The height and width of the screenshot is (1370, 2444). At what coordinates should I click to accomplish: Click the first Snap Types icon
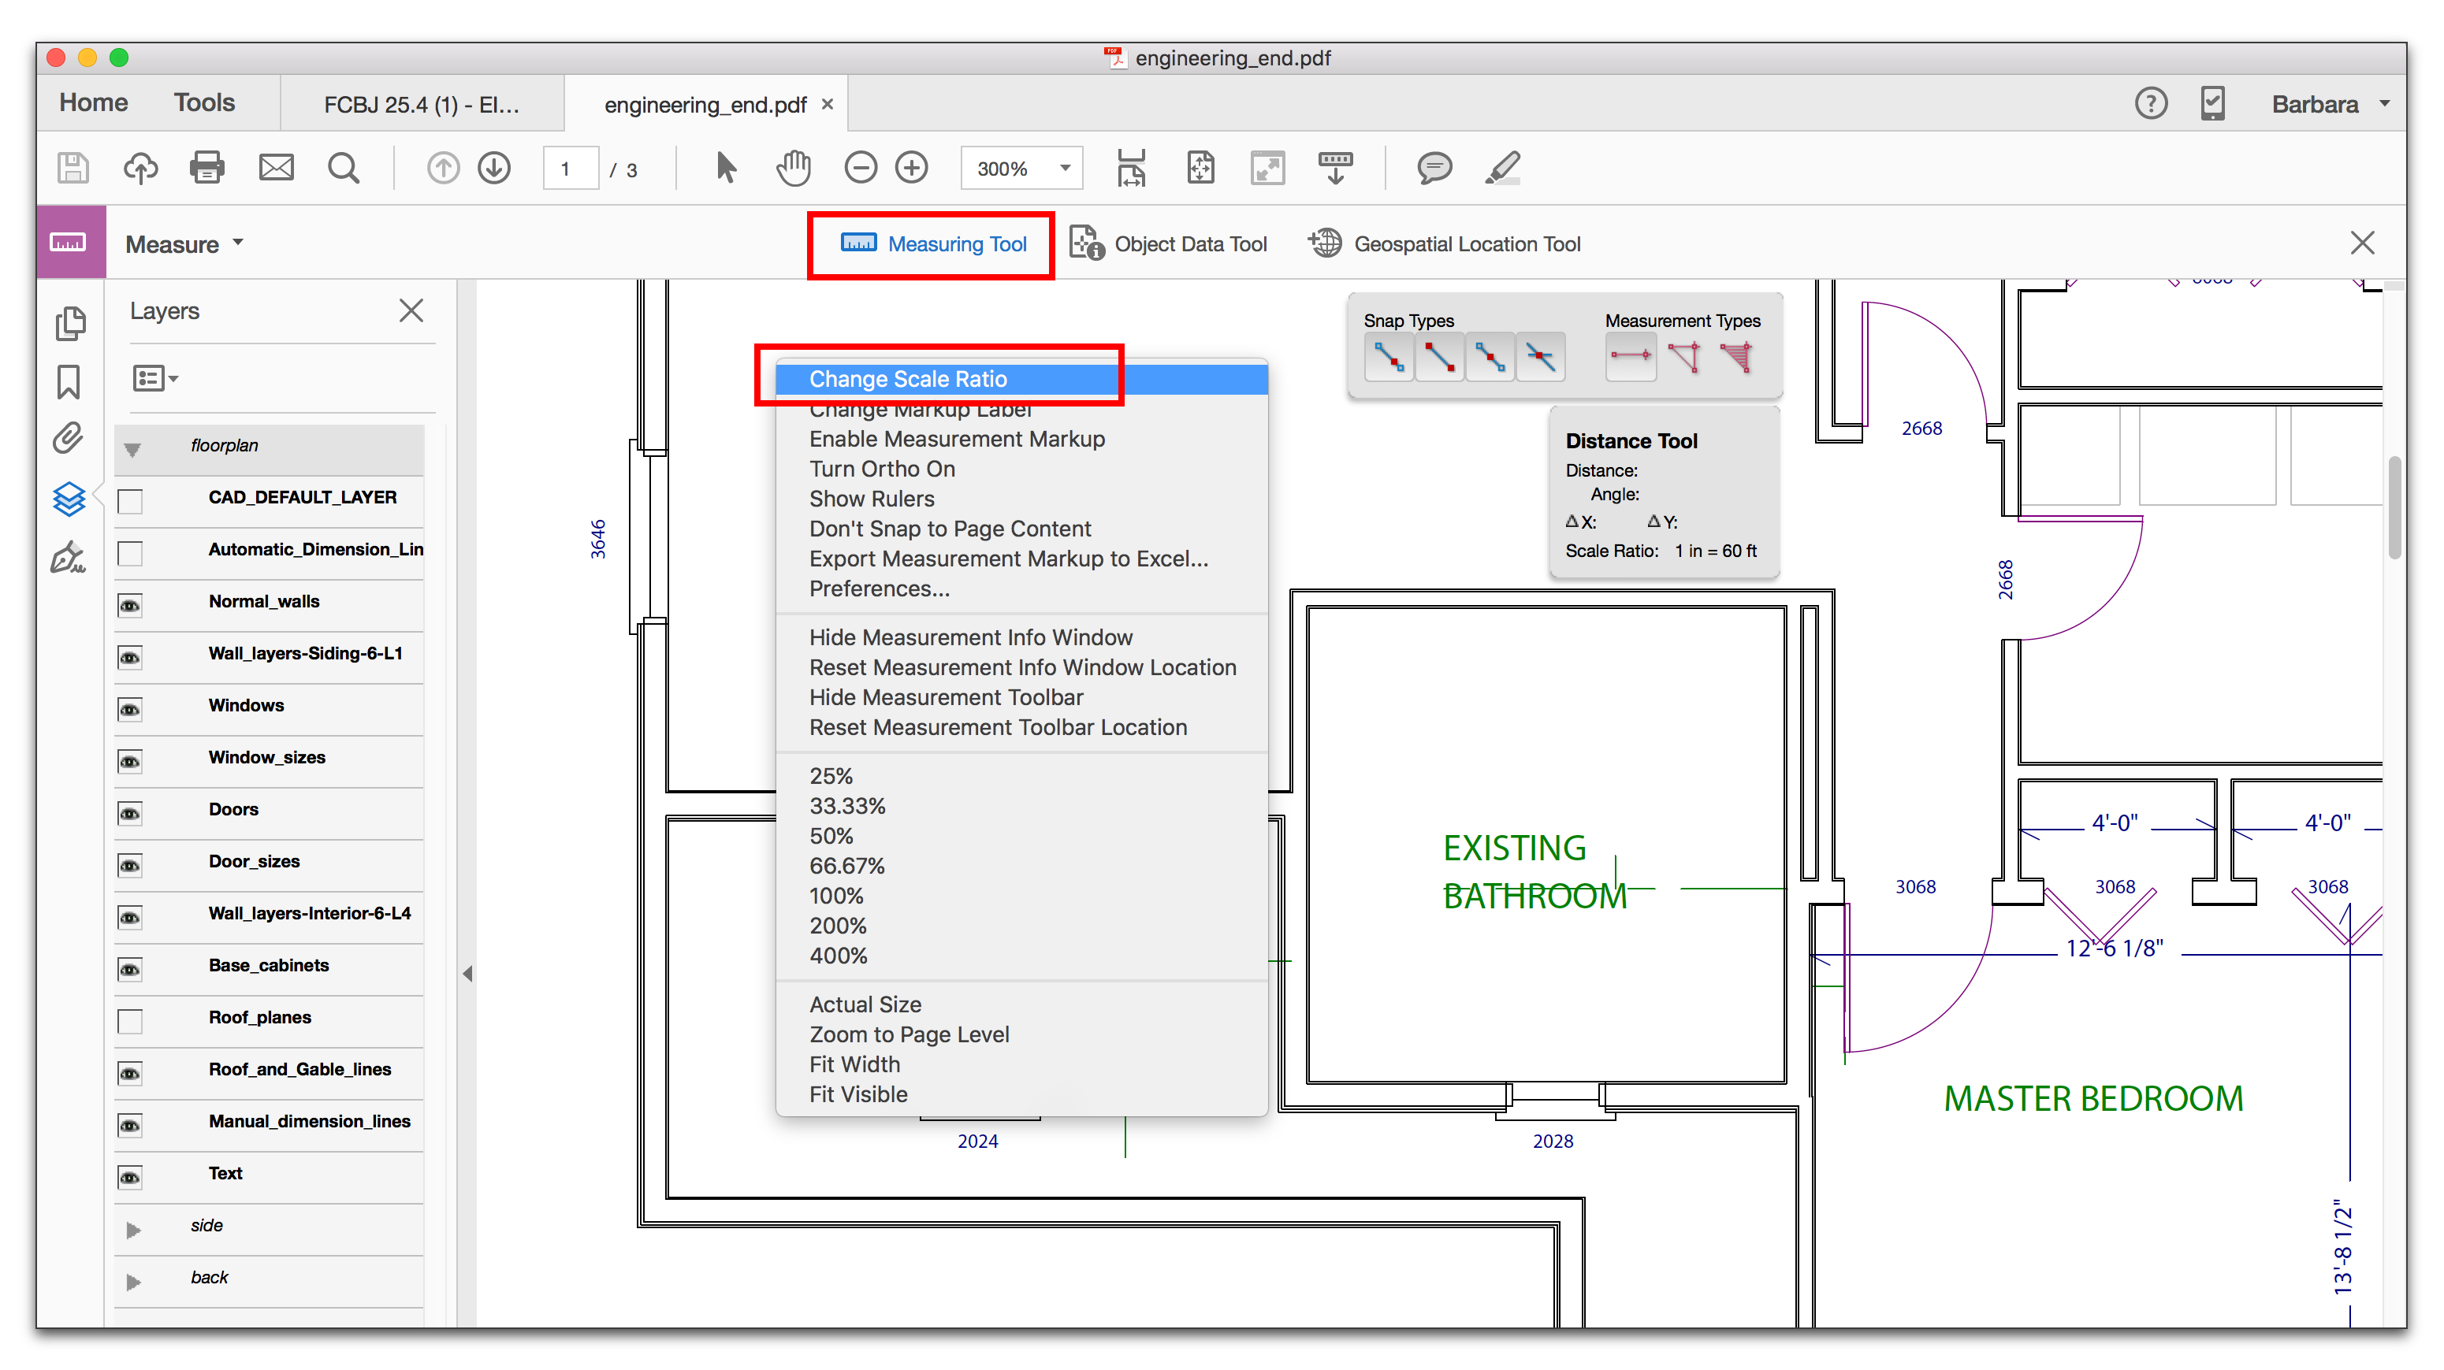(x=1388, y=358)
